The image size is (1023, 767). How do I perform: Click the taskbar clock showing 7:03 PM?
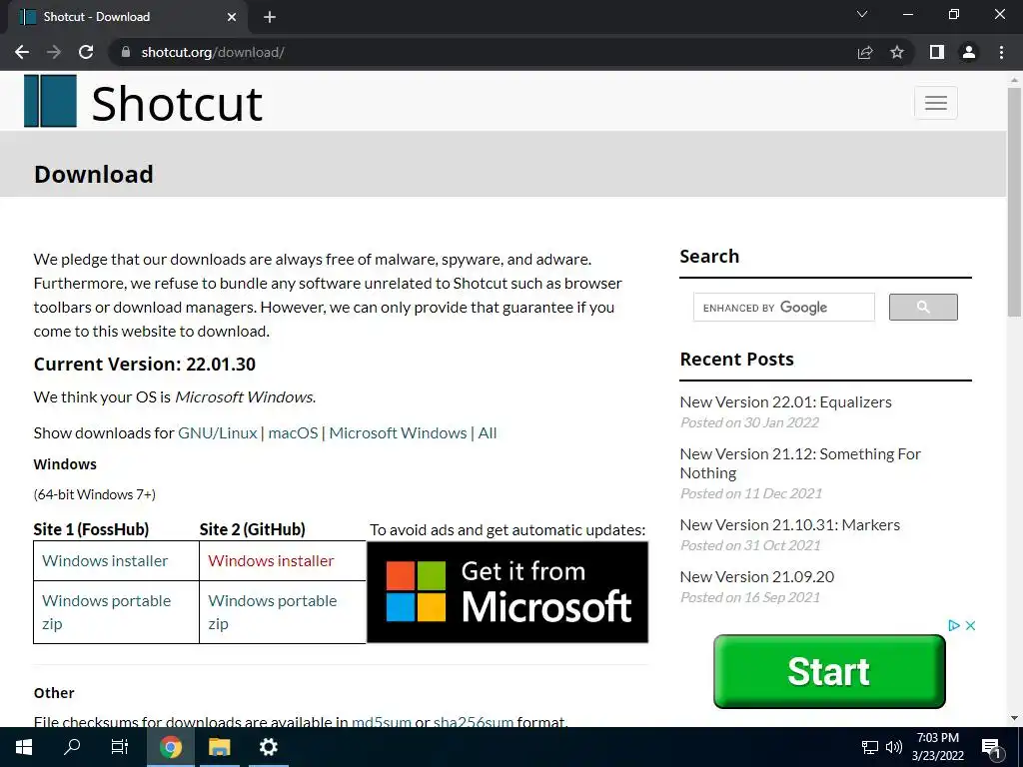(937, 747)
